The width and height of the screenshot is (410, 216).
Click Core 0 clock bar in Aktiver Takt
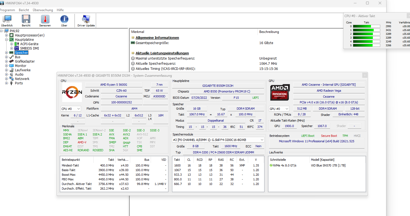[367, 26]
